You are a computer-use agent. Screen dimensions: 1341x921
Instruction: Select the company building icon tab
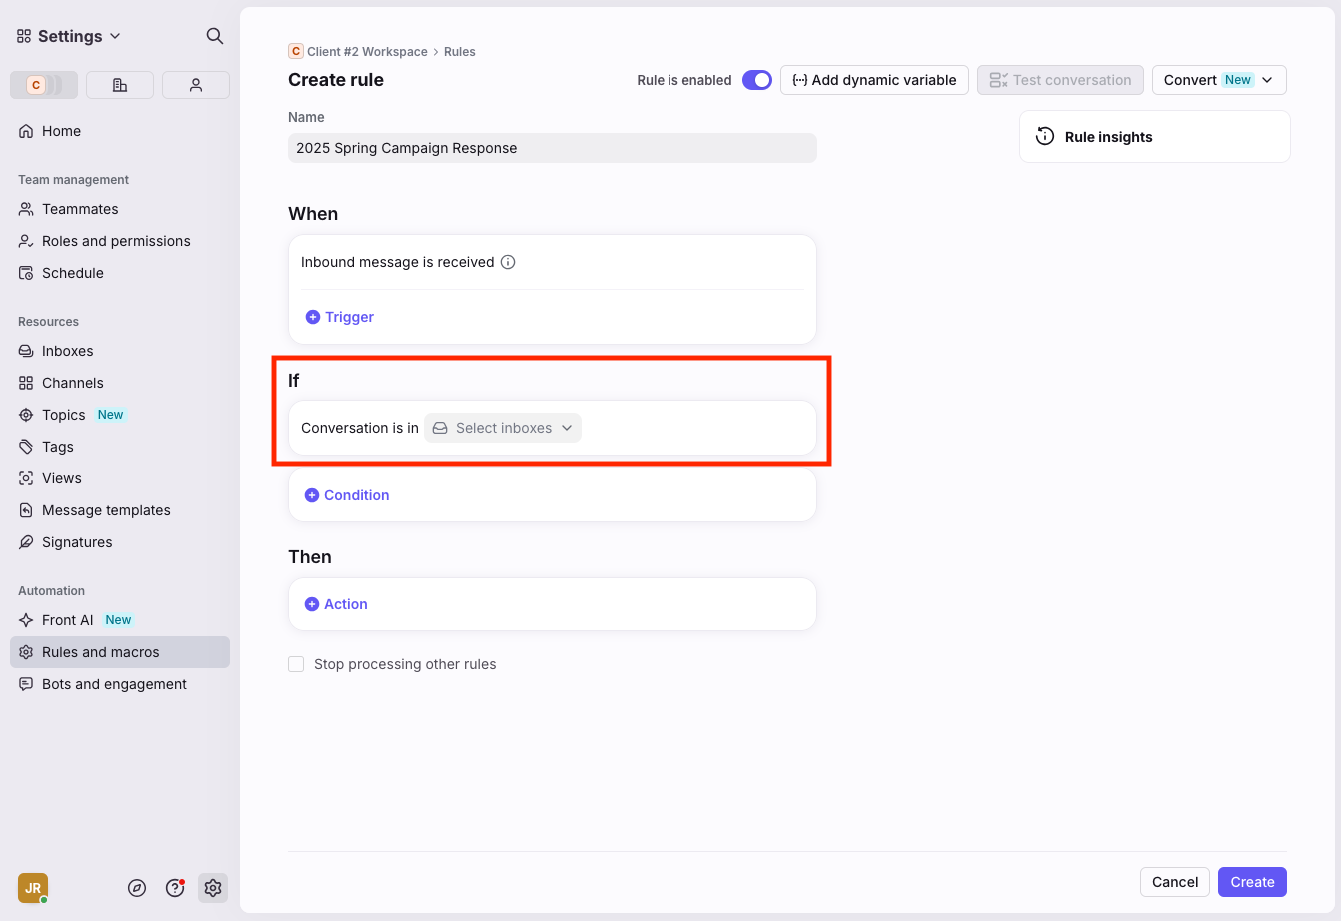tap(120, 85)
